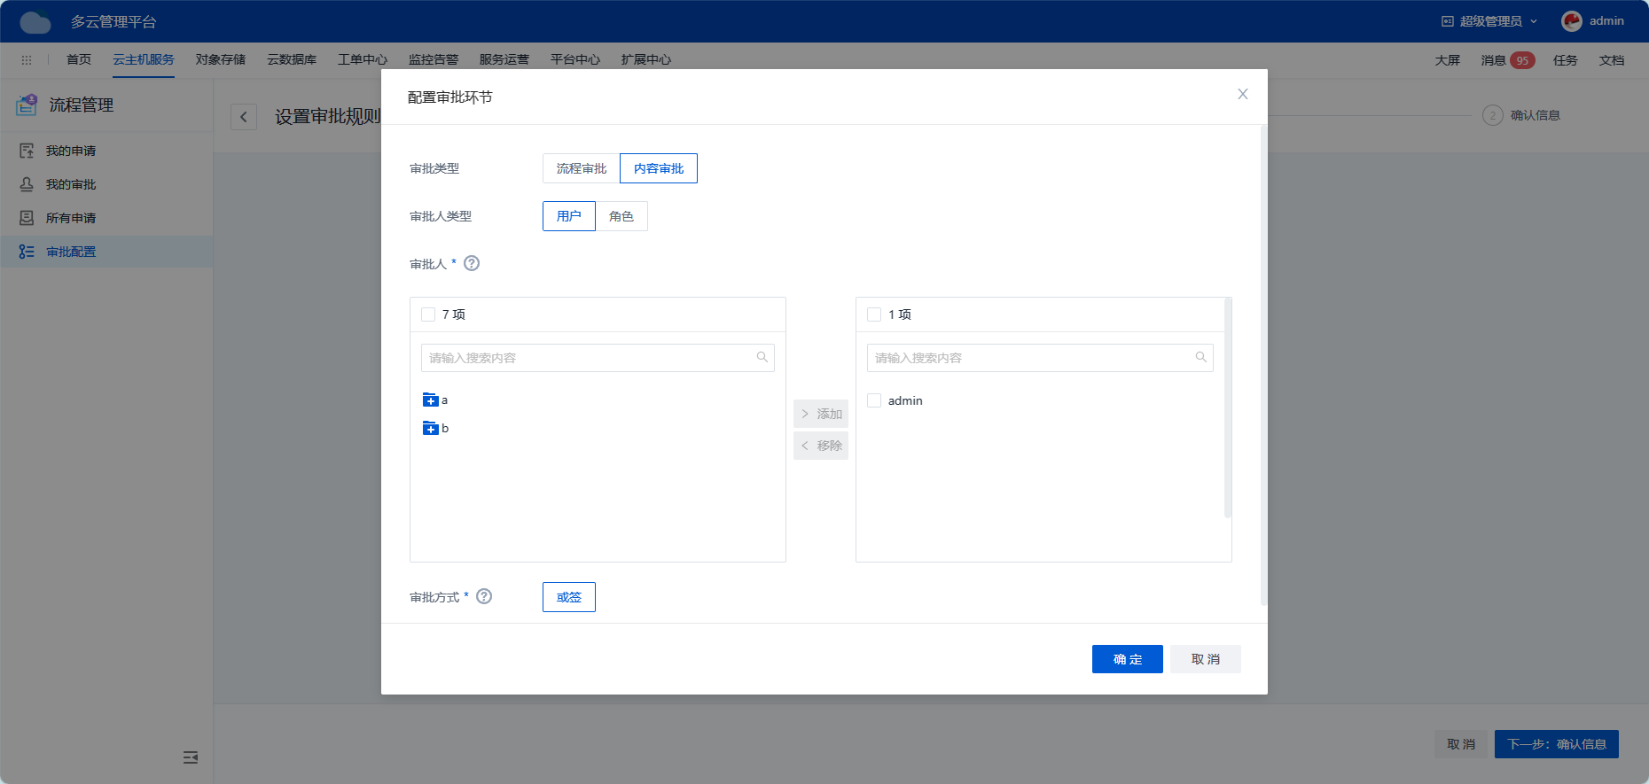Select 角色 approver type

coord(621,216)
